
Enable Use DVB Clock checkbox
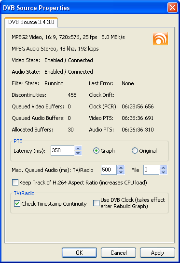tap(97, 203)
